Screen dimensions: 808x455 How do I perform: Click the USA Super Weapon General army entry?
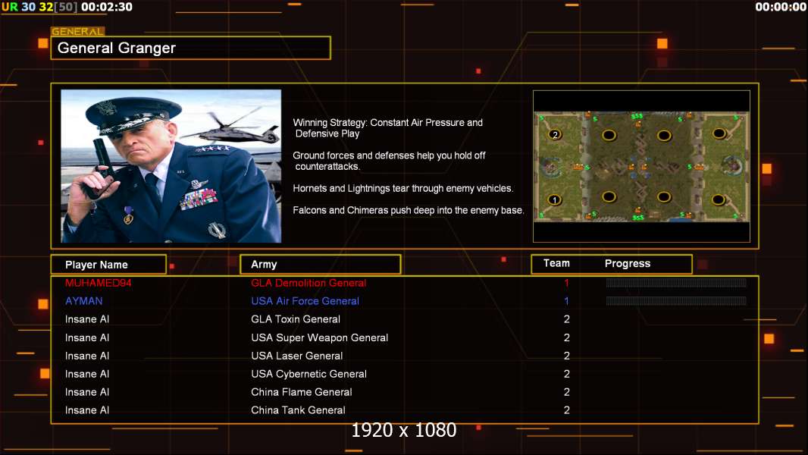pos(320,337)
